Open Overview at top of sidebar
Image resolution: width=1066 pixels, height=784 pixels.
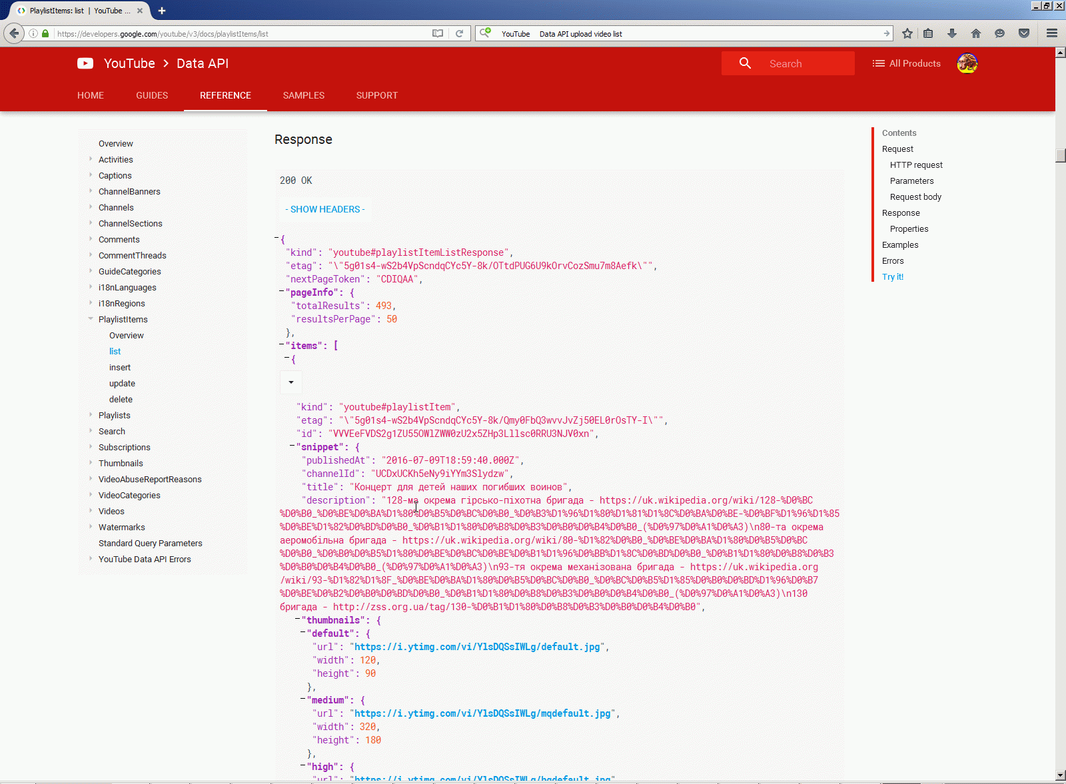[x=116, y=144]
